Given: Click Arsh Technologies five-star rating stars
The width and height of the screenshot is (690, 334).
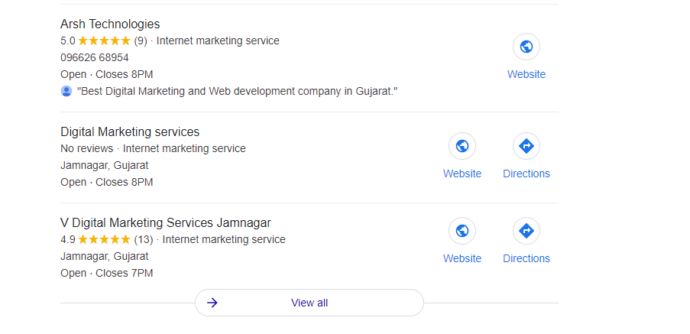Looking at the screenshot, I should (x=104, y=41).
